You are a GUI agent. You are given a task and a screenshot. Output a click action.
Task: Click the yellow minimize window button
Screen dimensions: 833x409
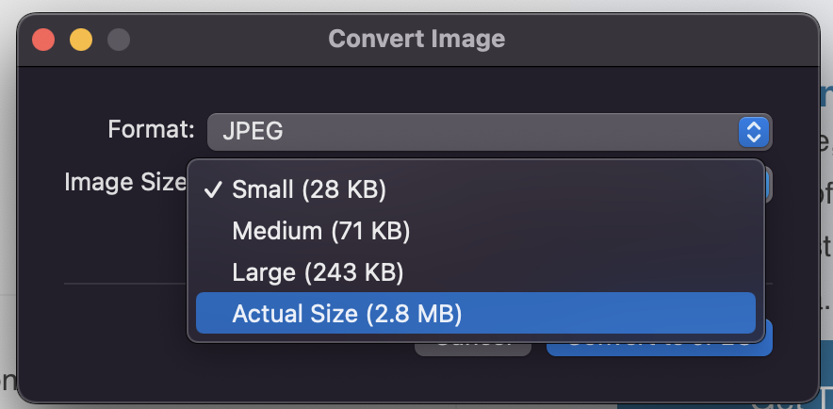81,40
